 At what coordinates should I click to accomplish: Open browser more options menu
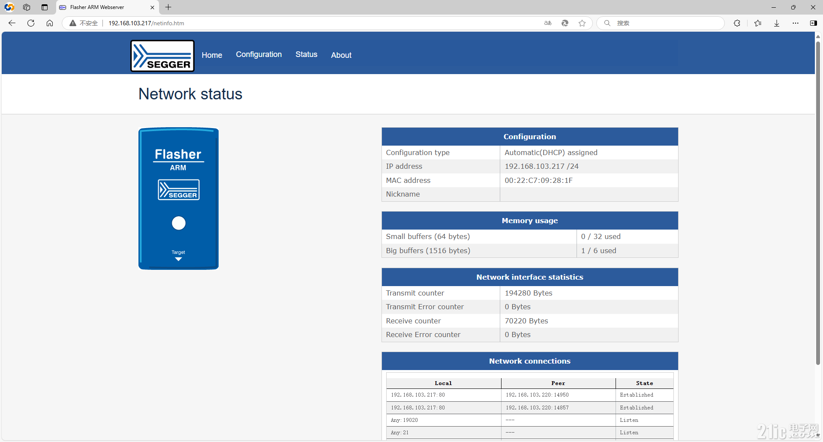point(796,23)
